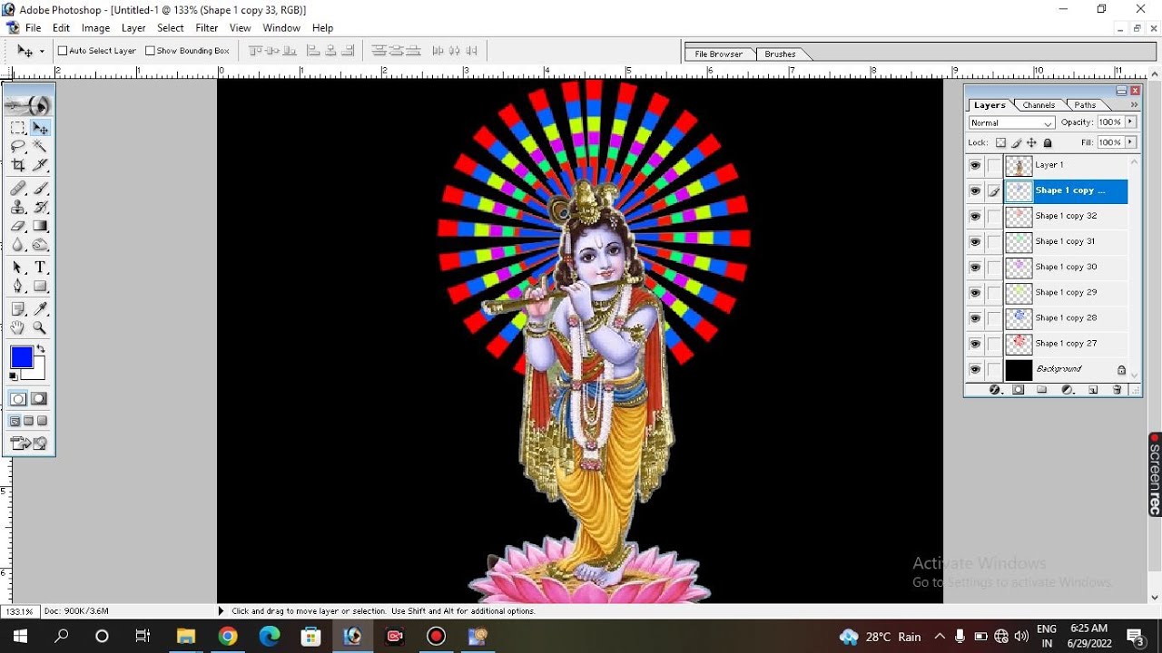Select the Notes tool
The width and height of the screenshot is (1162, 653).
coord(18,309)
